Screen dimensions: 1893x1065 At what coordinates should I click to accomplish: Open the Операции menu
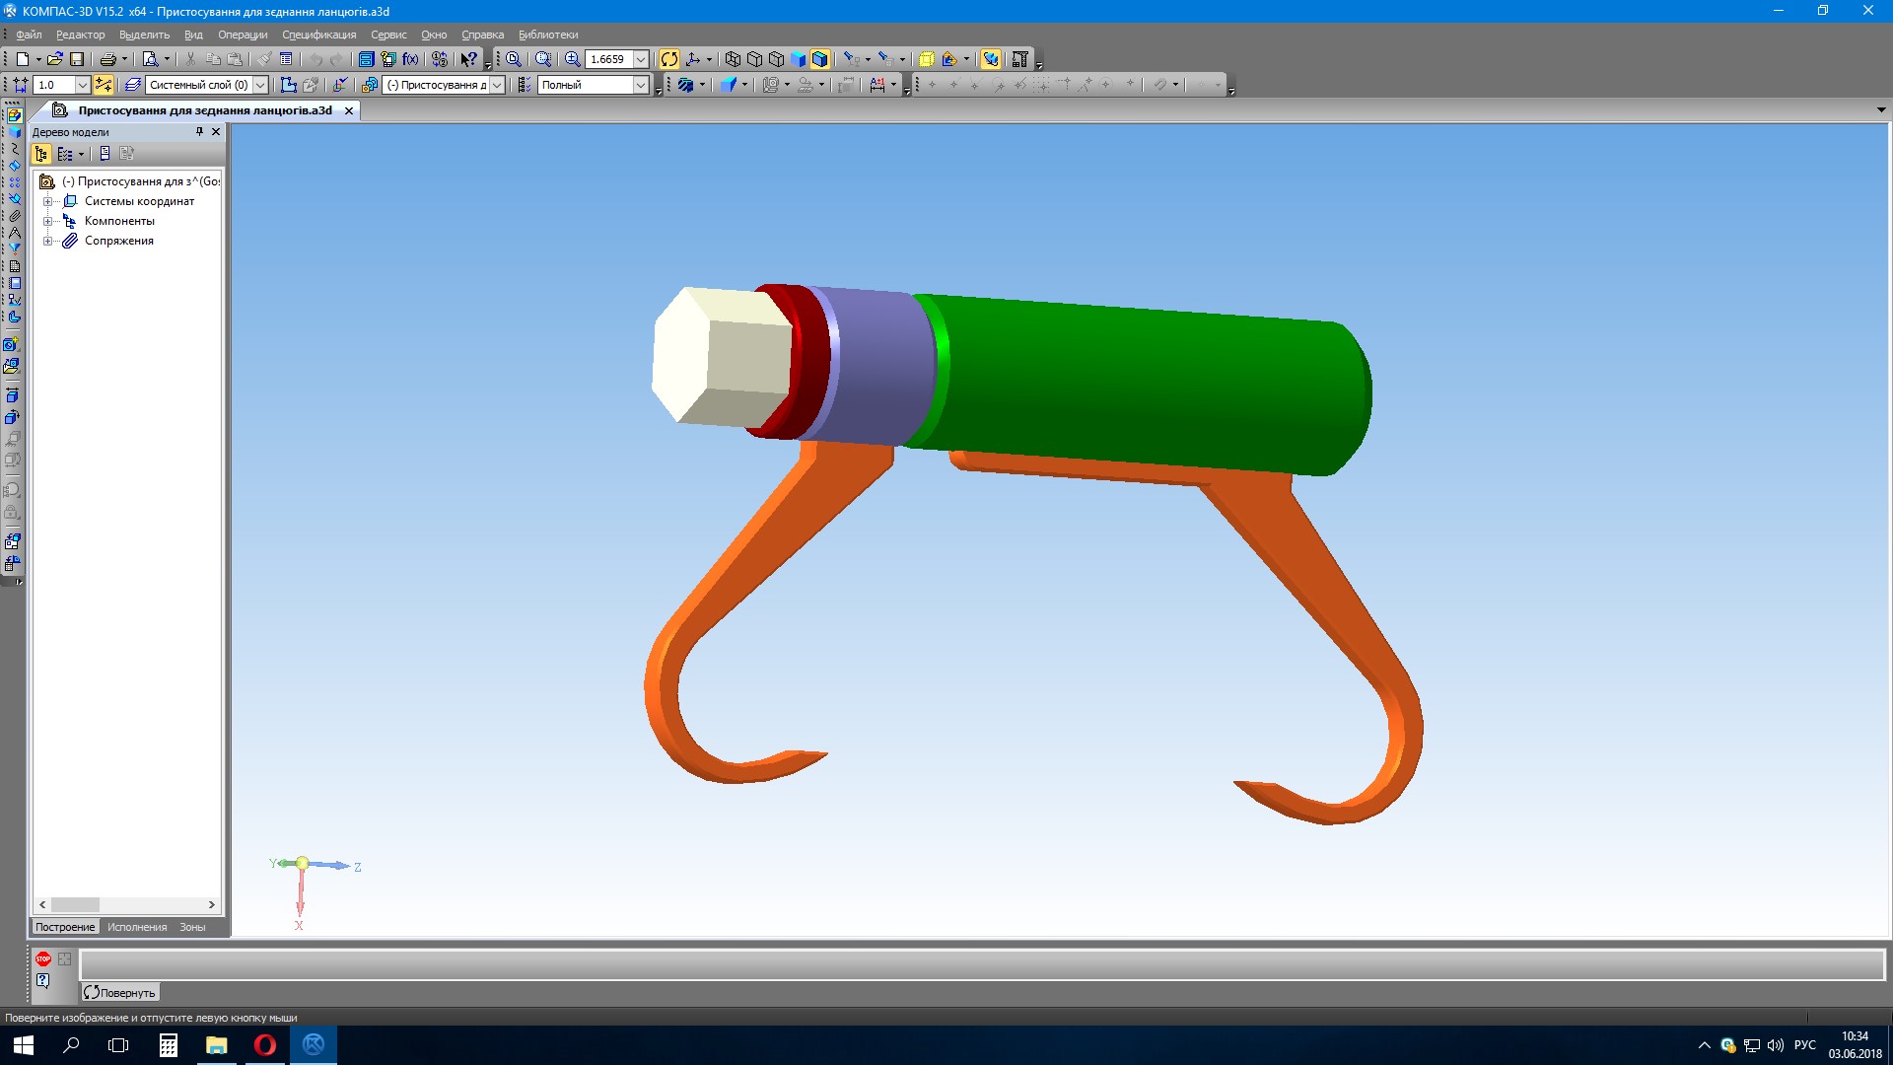click(243, 35)
